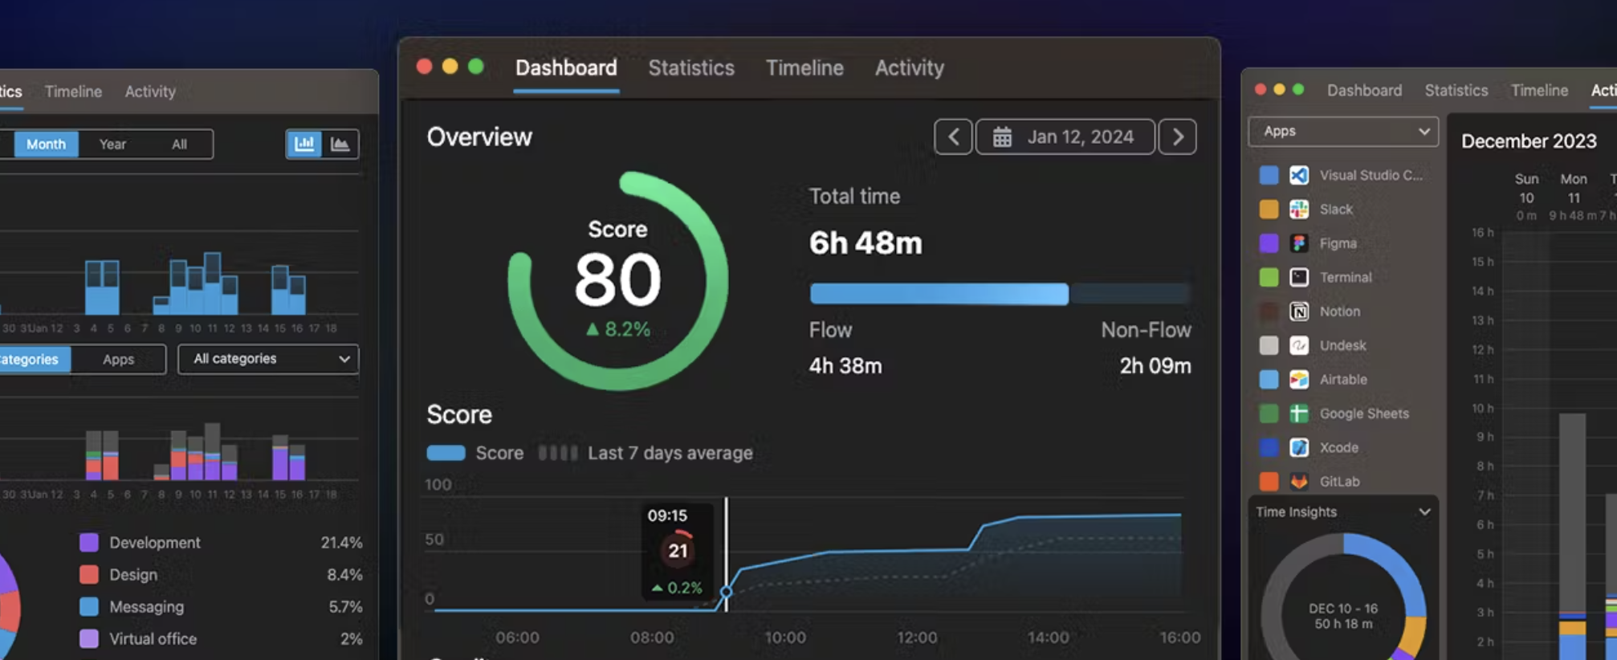The image size is (1617, 660).
Task: Open the Activity tab in main window
Action: (910, 68)
